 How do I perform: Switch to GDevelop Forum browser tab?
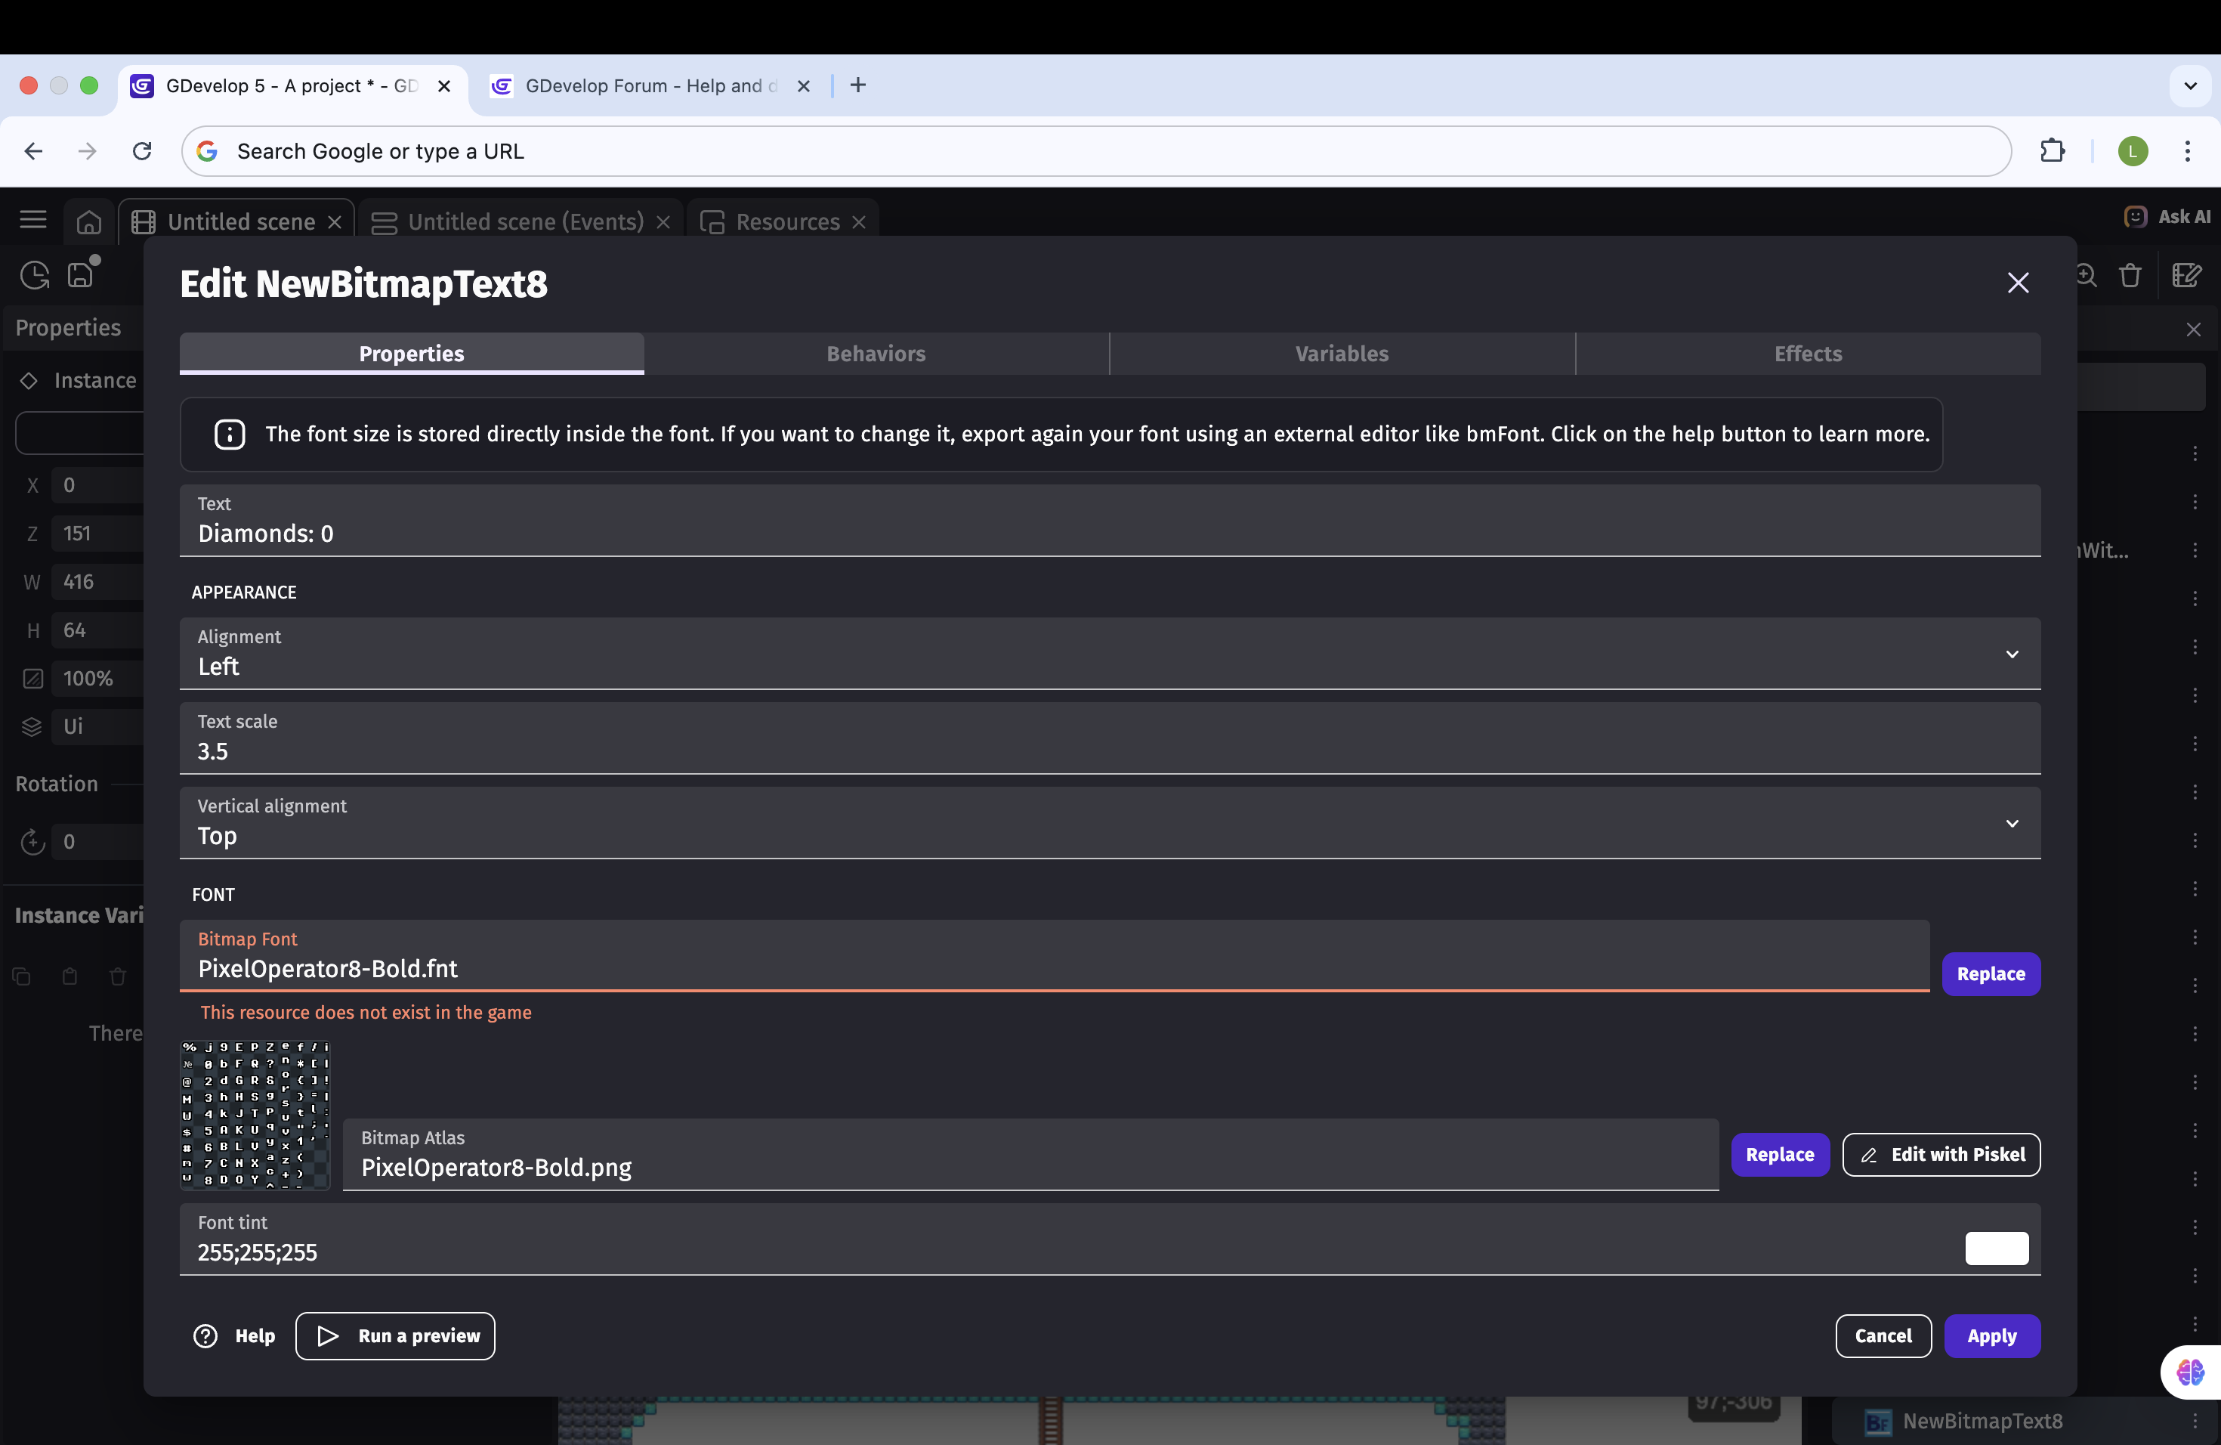pyautogui.click(x=650, y=86)
